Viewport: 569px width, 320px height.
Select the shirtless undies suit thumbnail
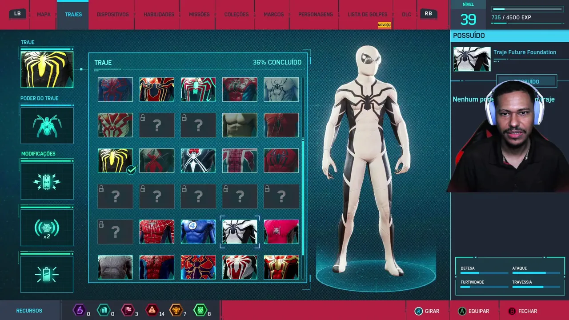(x=240, y=125)
